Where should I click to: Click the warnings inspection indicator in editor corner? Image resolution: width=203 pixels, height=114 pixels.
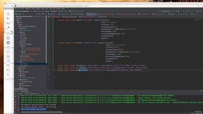(x=198, y=19)
